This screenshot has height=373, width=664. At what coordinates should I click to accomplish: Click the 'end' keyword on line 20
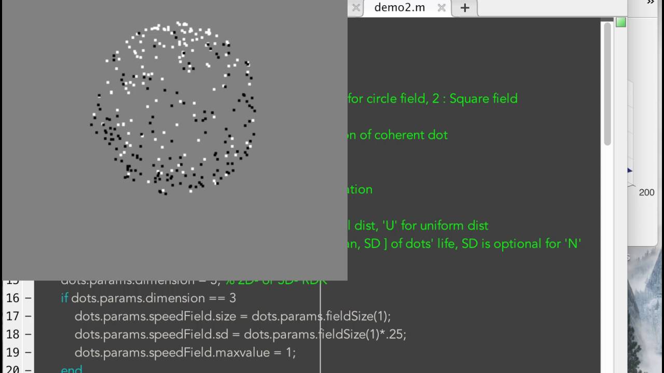point(72,369)
